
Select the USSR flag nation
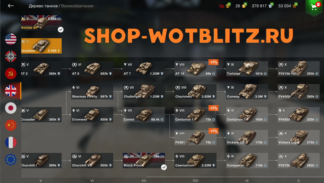(11, 74)
